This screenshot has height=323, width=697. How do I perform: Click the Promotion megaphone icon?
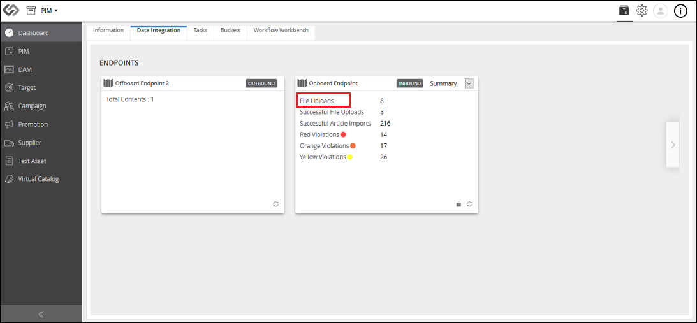(9, 124)
